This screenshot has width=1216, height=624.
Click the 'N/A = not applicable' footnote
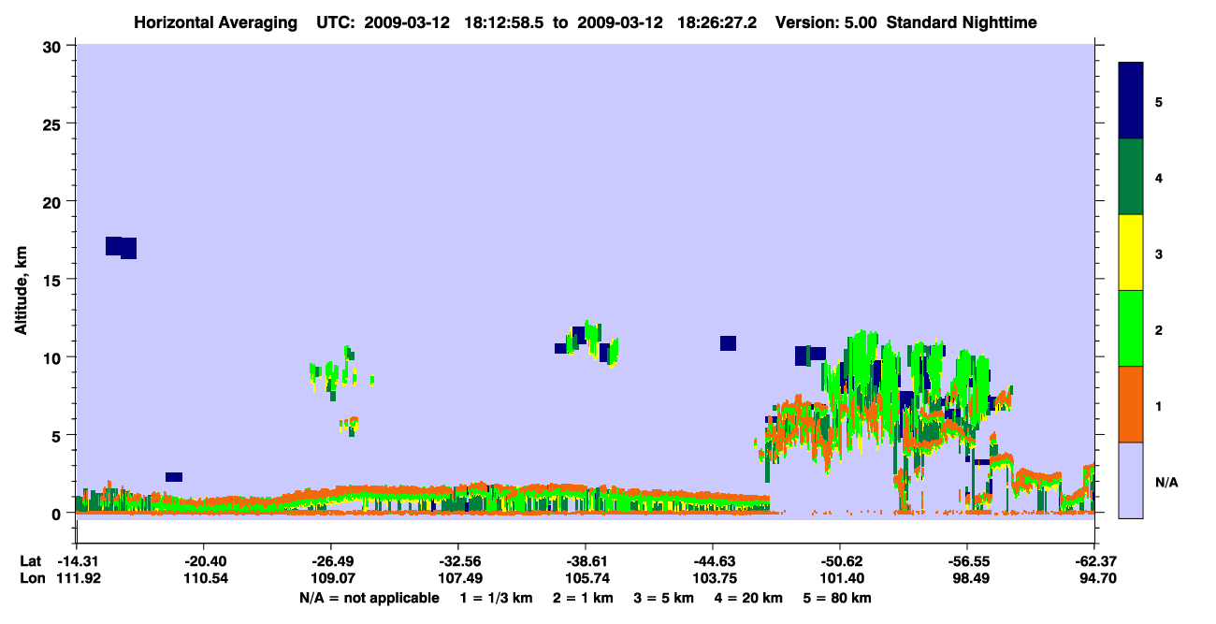(x=369, y=598)
